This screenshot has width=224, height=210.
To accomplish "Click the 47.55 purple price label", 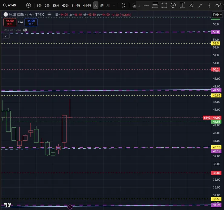I will [x=216, y=90].
